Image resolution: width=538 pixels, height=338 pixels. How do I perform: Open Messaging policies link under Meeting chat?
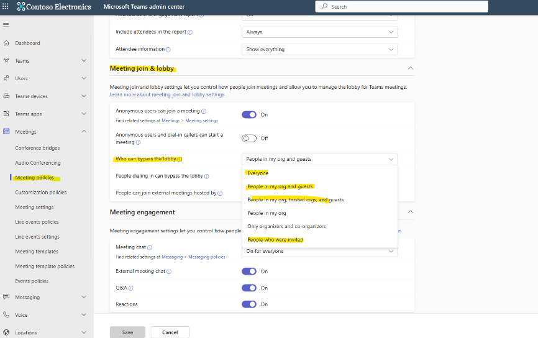pos(206,257)
